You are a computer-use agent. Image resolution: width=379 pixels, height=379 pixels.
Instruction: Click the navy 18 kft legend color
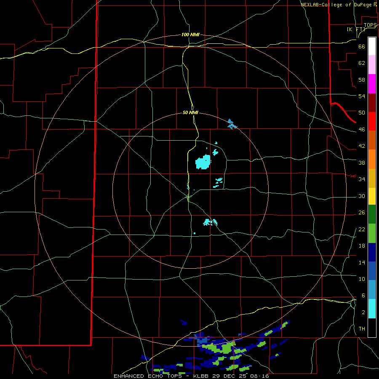pos(372,252)
